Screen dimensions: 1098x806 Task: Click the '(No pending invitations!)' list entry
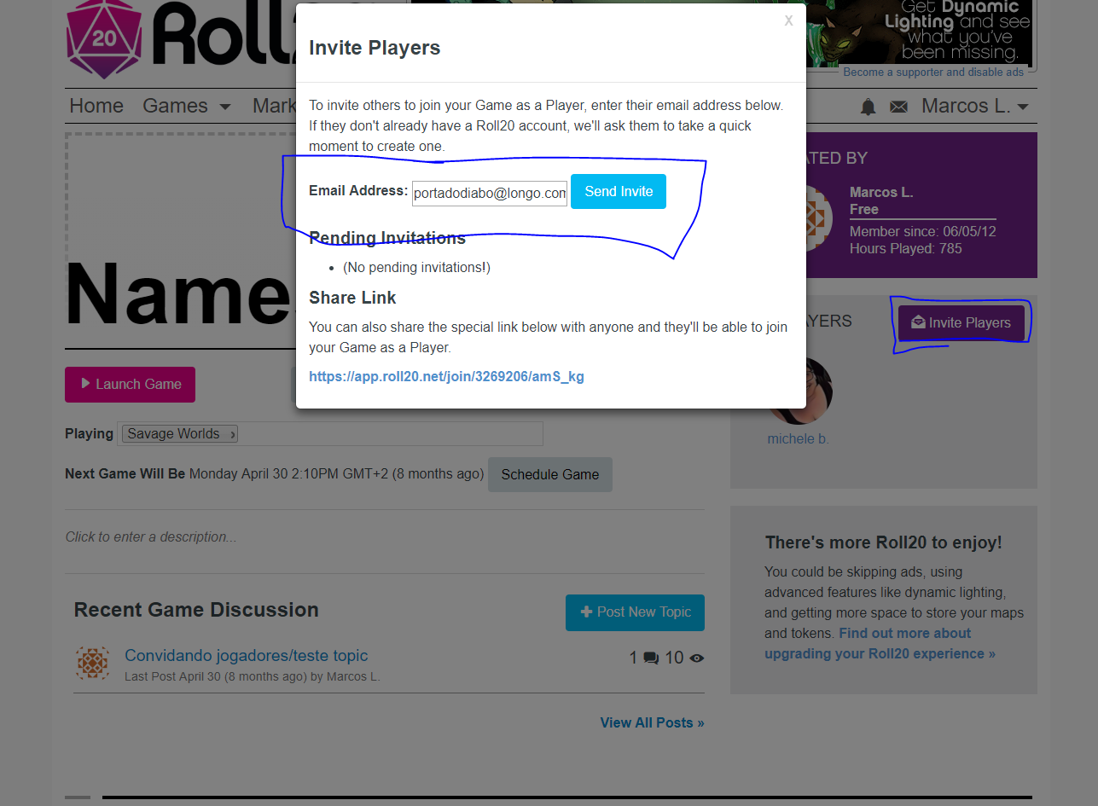coord(416,267)
